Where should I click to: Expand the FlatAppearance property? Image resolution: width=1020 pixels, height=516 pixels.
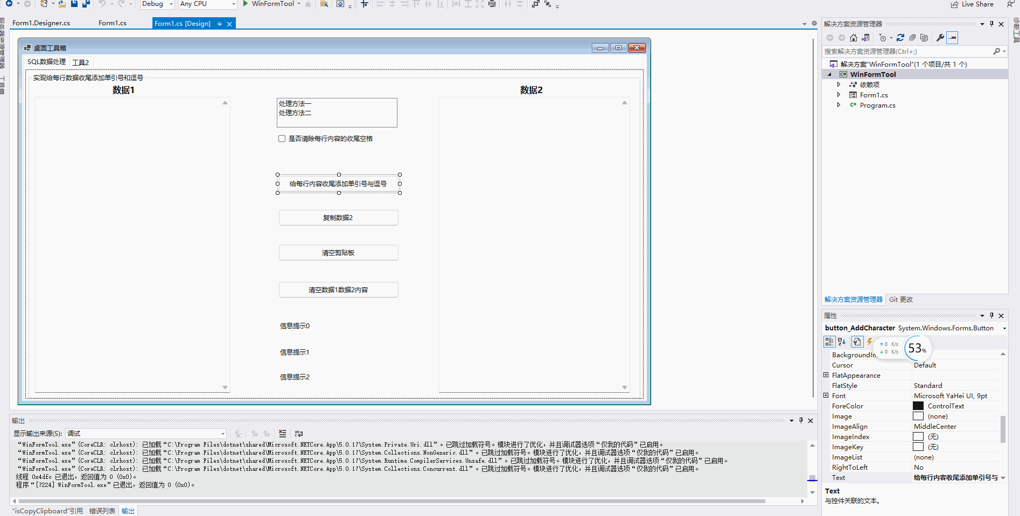[826, 375]
